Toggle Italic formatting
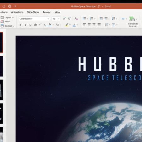The height and width of the screenshot is (142, 142). point(25,25)
